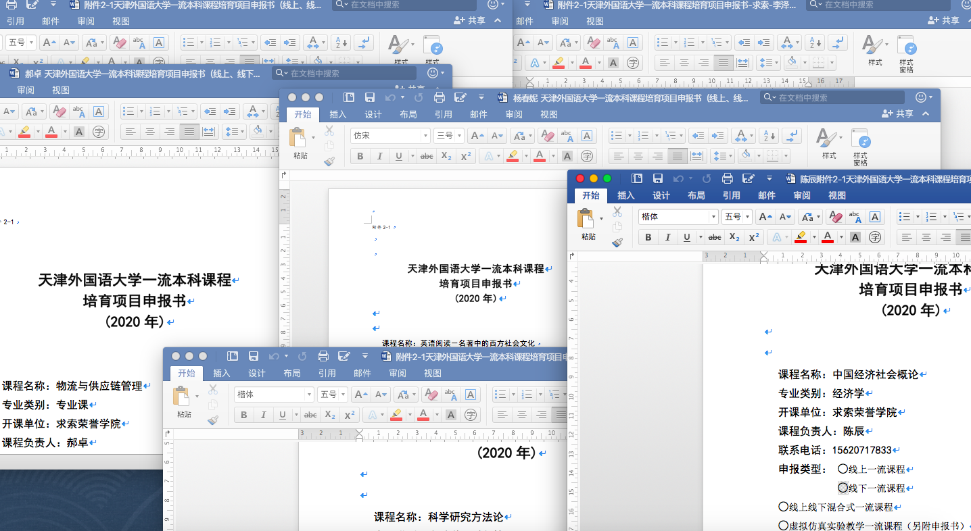The width and height of the screenshot is (971, 531).
Task: Click highlight color button in 杨春妮 window
Action: point(512,156)
